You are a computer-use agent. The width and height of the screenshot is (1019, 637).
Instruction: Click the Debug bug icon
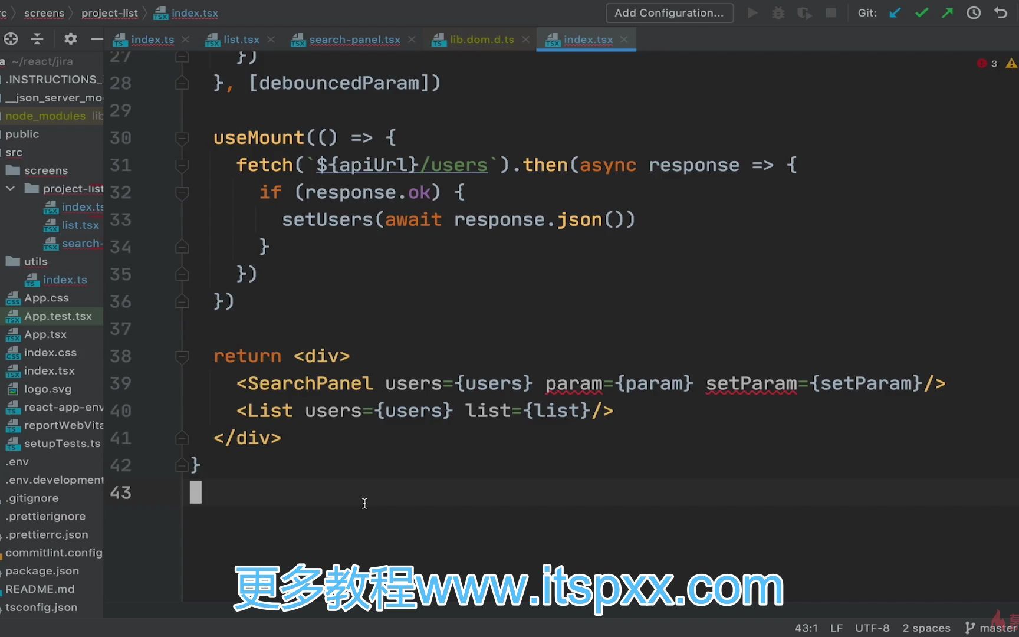(x=778, y=13)
